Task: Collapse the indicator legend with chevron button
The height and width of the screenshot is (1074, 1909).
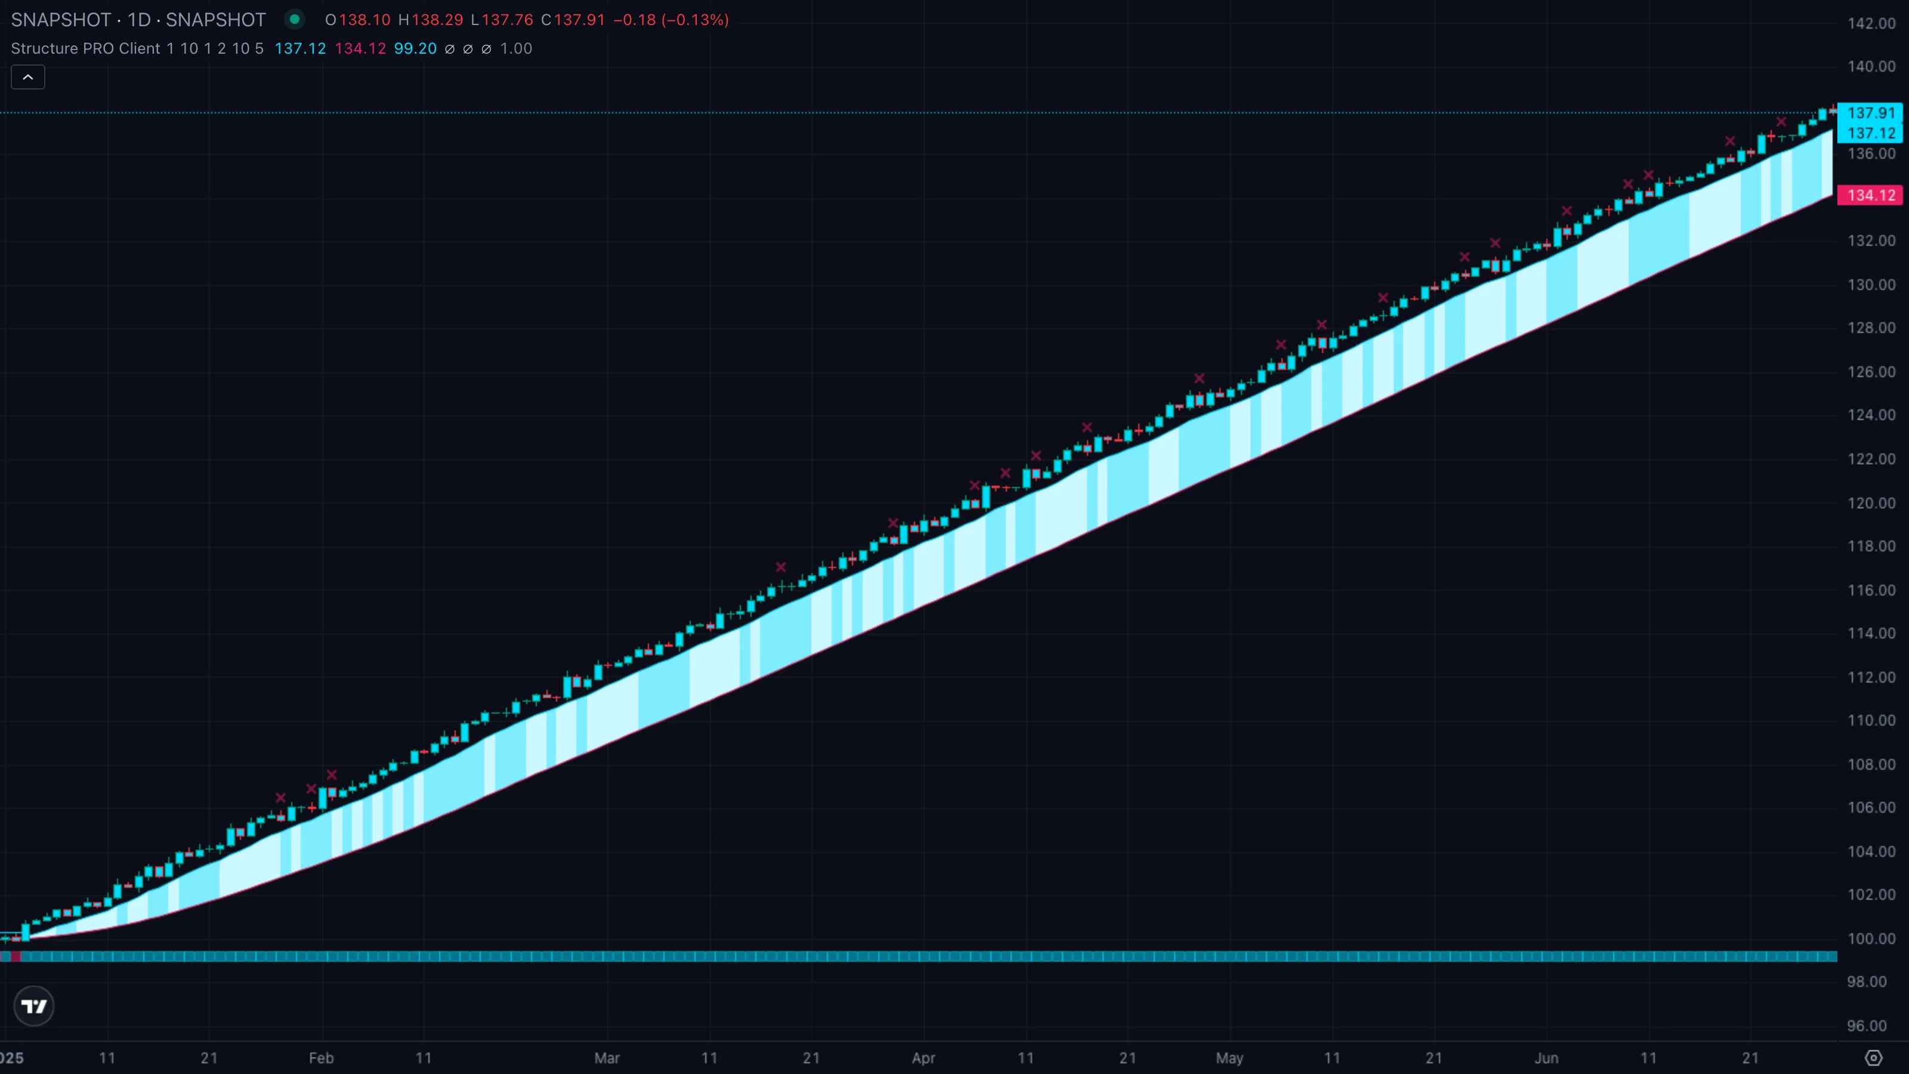Action: click(x=28, y=77)
